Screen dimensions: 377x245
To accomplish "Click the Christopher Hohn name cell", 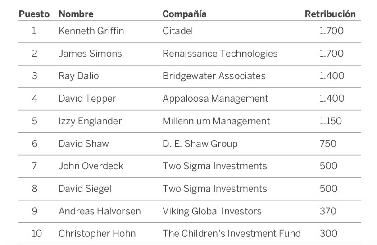I will (x=97, y=233).
